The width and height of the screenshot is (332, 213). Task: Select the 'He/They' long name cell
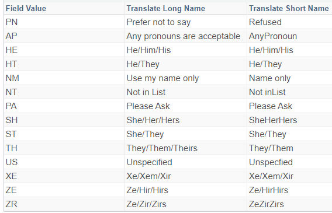186,64
